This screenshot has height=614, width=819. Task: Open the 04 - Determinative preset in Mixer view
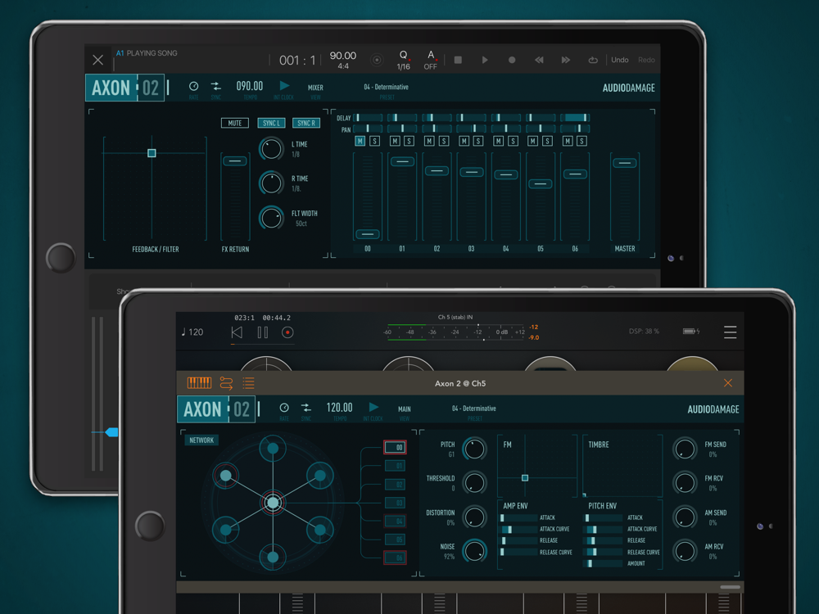click(x=387, y=88)
